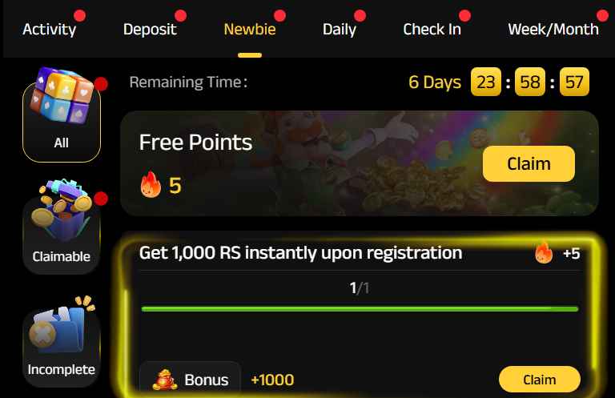The height and width of the screenshot is (398, 615).
Task: Click the hours box in countdown timer
Action: [486, 82]
